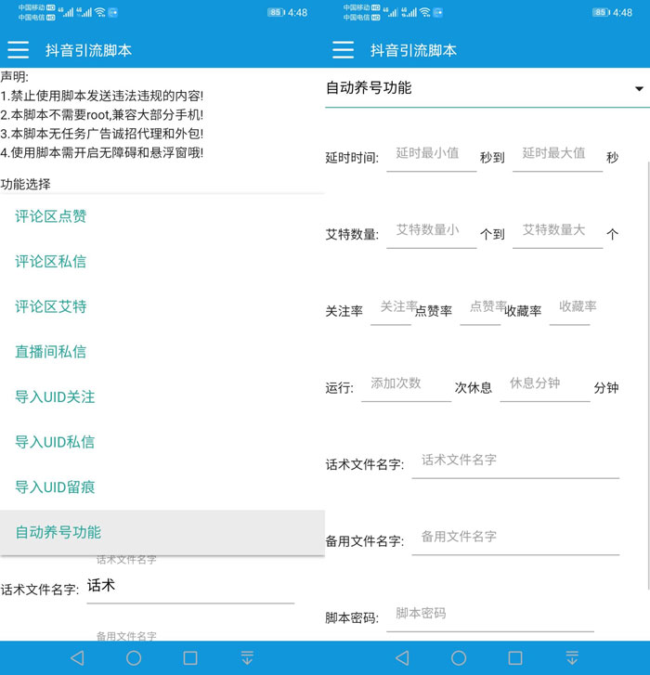Click the 休息分钟 input field
This screenshot has height=675, width=650.
(545, 385)
